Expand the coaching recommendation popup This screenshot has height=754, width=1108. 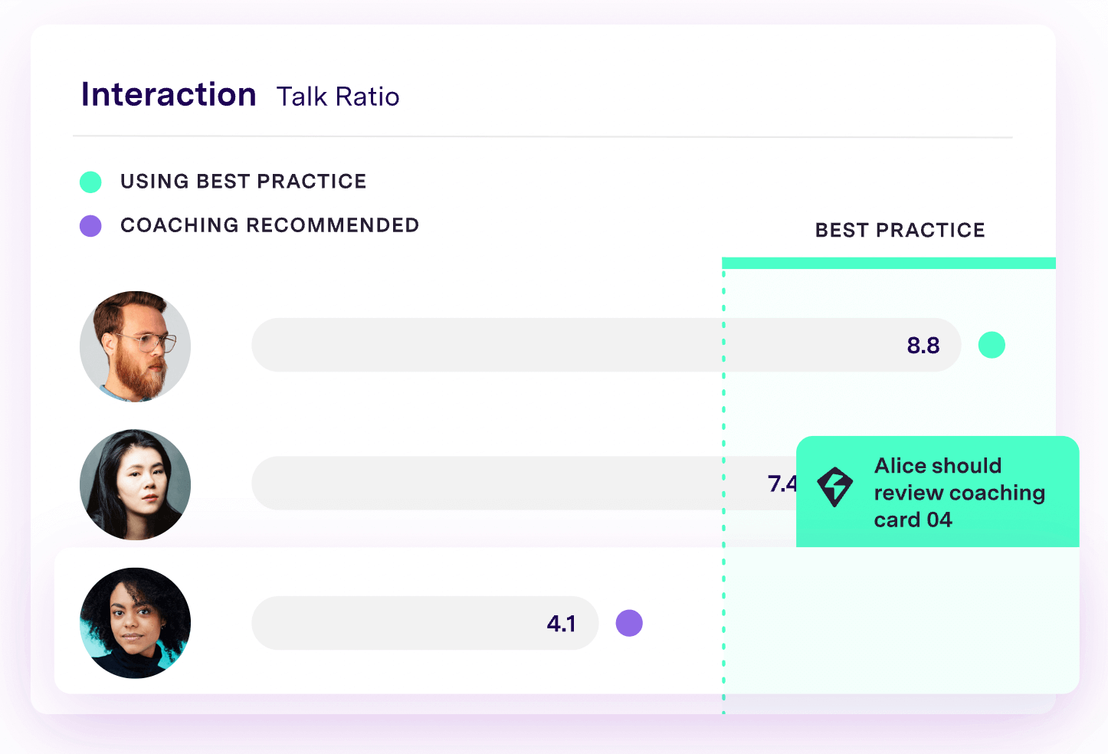click(937, 492)
